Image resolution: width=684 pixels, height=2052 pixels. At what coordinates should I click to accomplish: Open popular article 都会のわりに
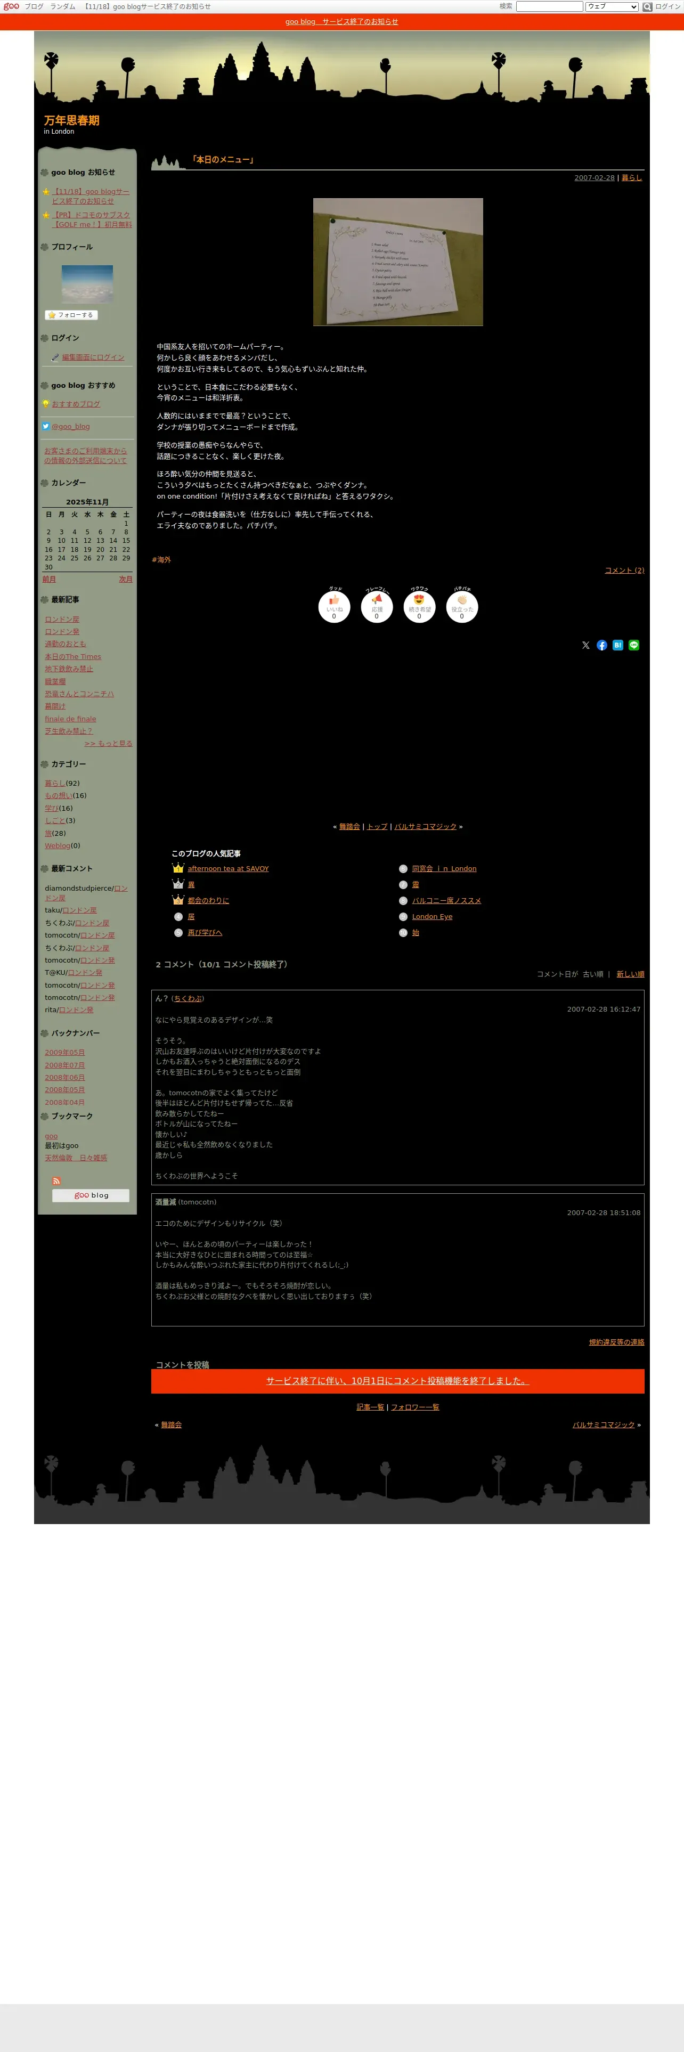[209, 901]
